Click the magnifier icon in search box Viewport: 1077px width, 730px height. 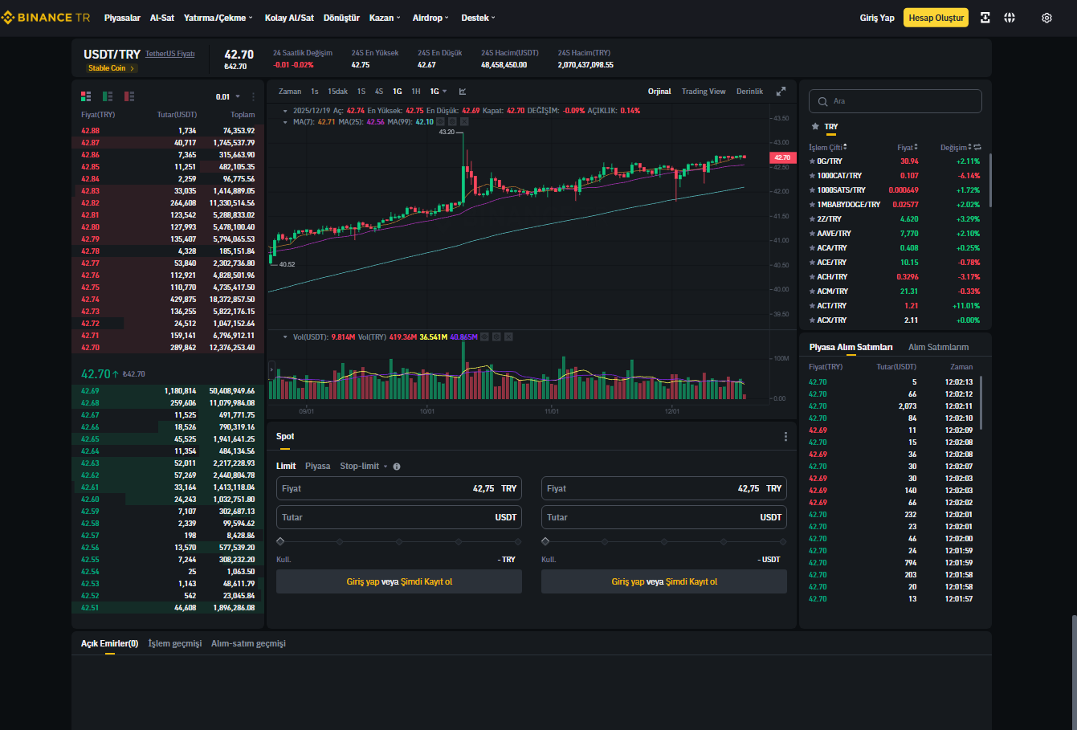pos(822,101)
